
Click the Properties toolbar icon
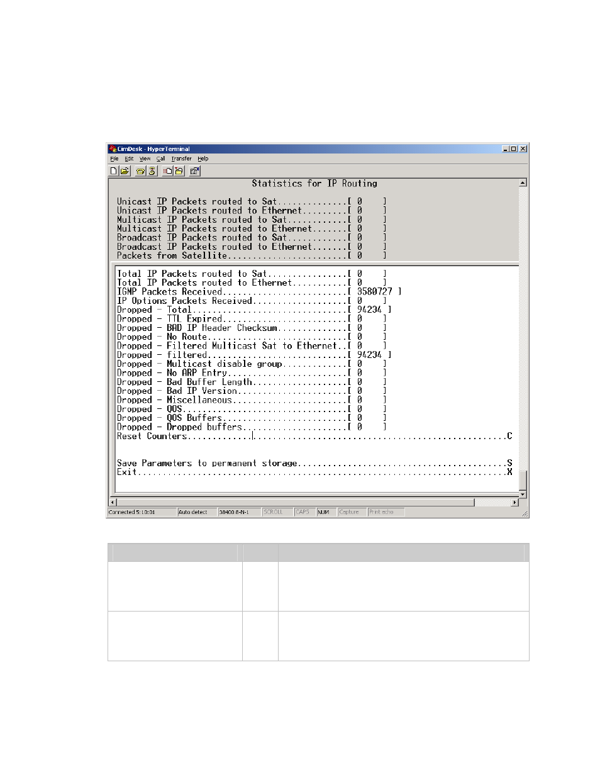194,170
